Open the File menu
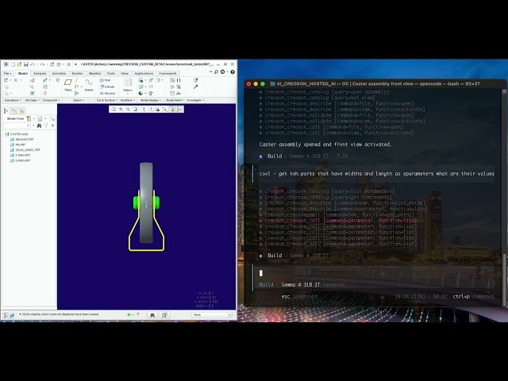 point(7,74)
